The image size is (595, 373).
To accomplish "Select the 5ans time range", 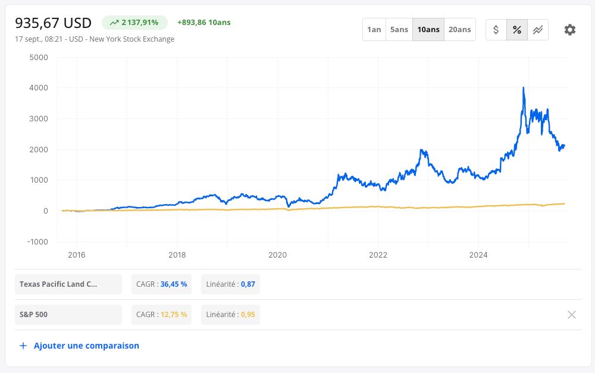I will pyautogui.click(x=399, y=30).
